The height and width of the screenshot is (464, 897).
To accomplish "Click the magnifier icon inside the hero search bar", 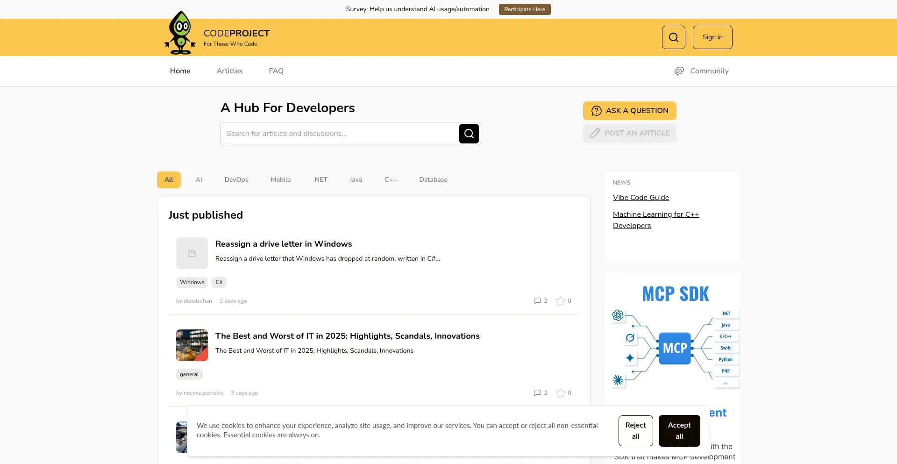I will (x=469, y=133).
